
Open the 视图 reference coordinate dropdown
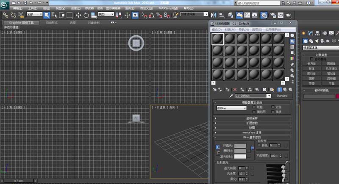pyautogui.click(x=106, y=14)
